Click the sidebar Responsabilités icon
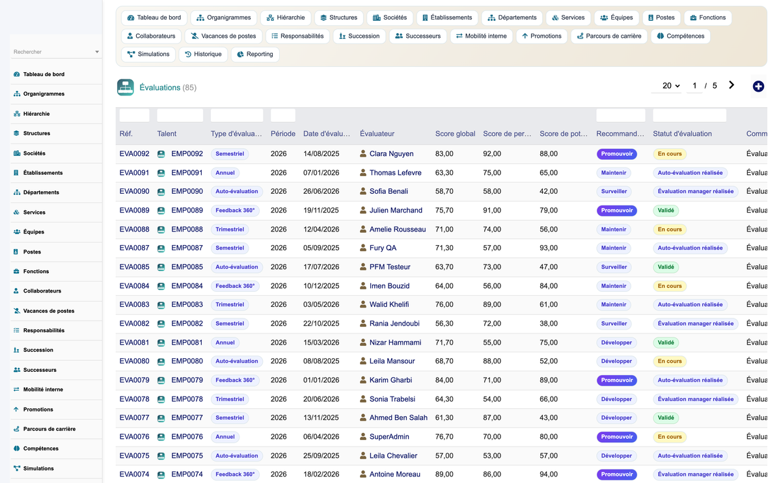 pos(16,330)
